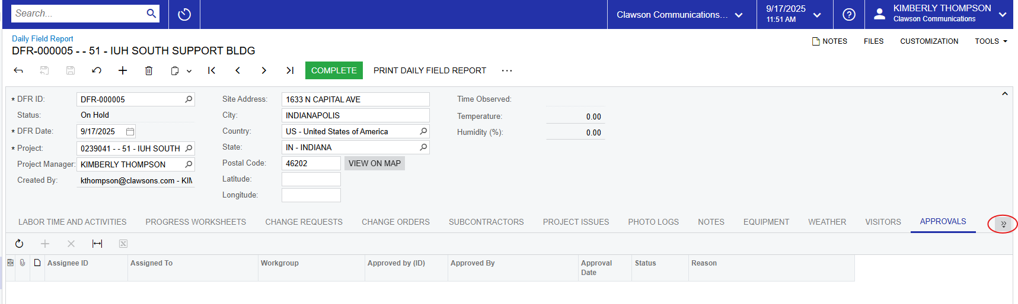Open the Tools menu
1018x304 pixels.
pos(990,41)
